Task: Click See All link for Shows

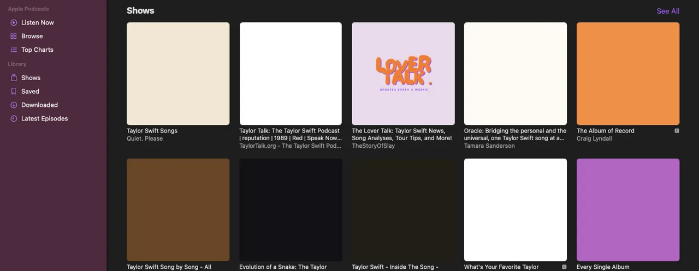Action: coord(668,11)
